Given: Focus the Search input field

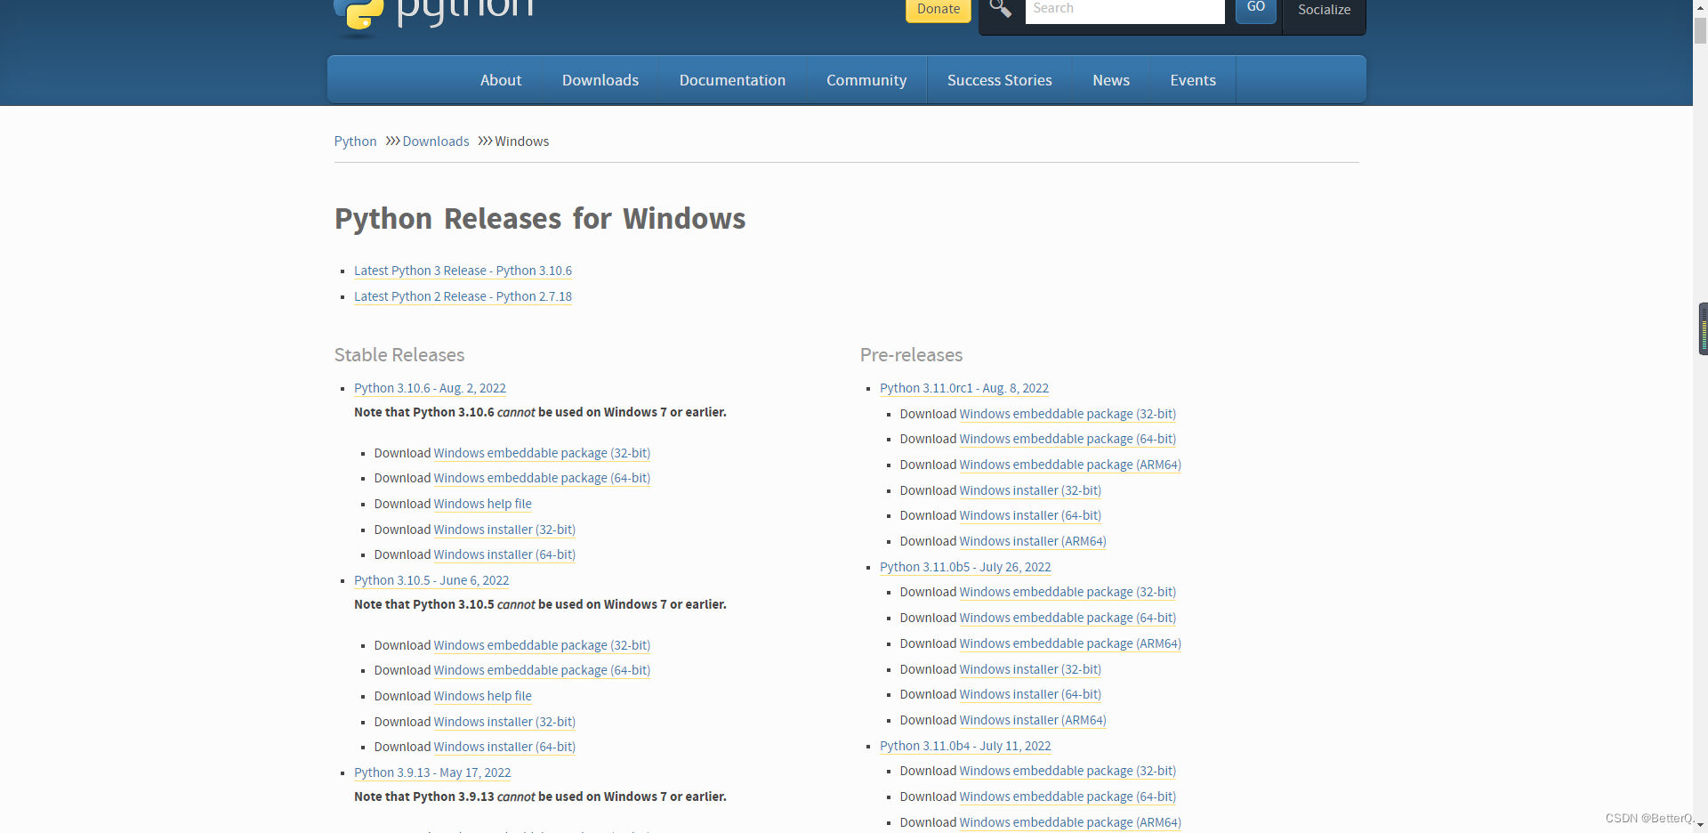Looking at the screenshot, I should [1124, 10].
